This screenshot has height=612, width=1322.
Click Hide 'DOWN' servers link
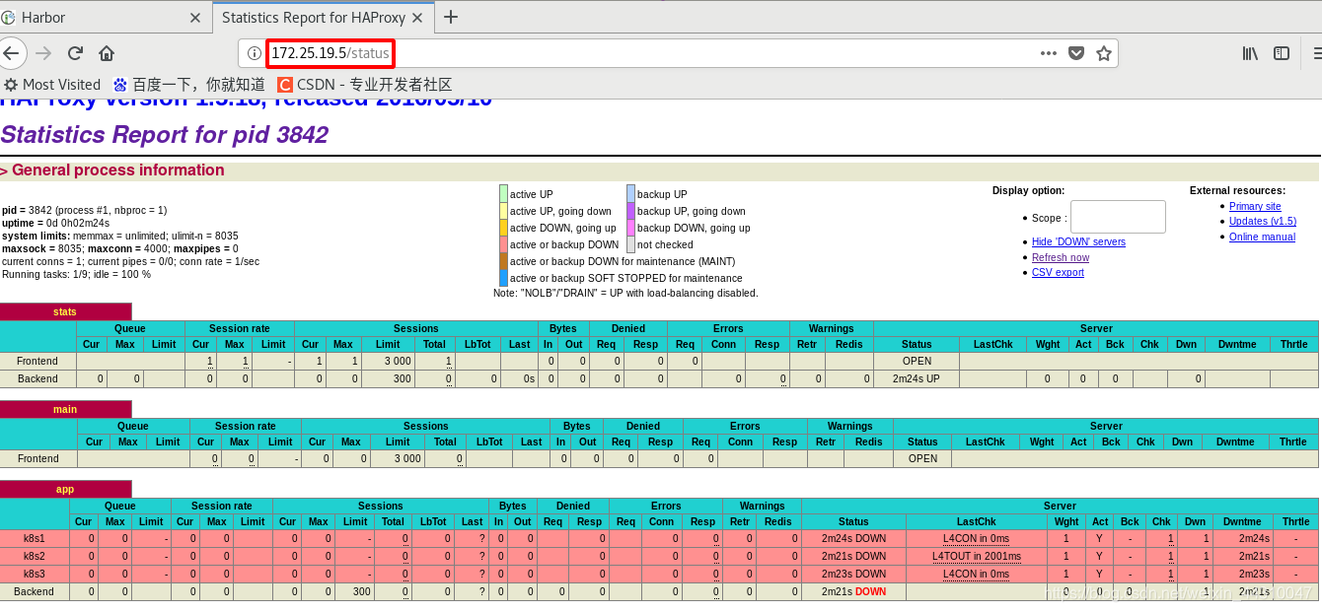1078,241
